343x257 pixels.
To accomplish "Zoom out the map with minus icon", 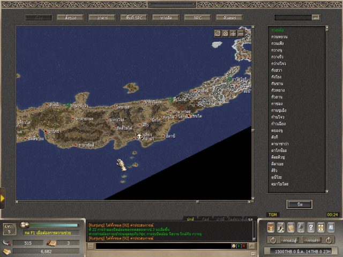I will point(241,33).
